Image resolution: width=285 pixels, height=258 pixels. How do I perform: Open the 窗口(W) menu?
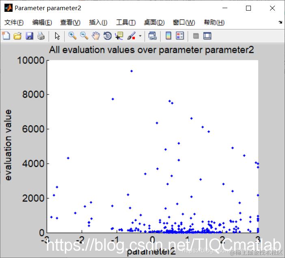[184, 22]
